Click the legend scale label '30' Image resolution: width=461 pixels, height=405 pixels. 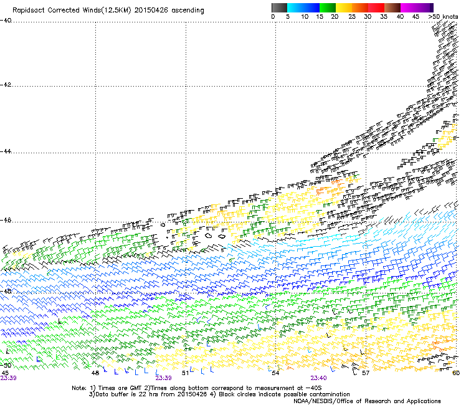(368, 17)
